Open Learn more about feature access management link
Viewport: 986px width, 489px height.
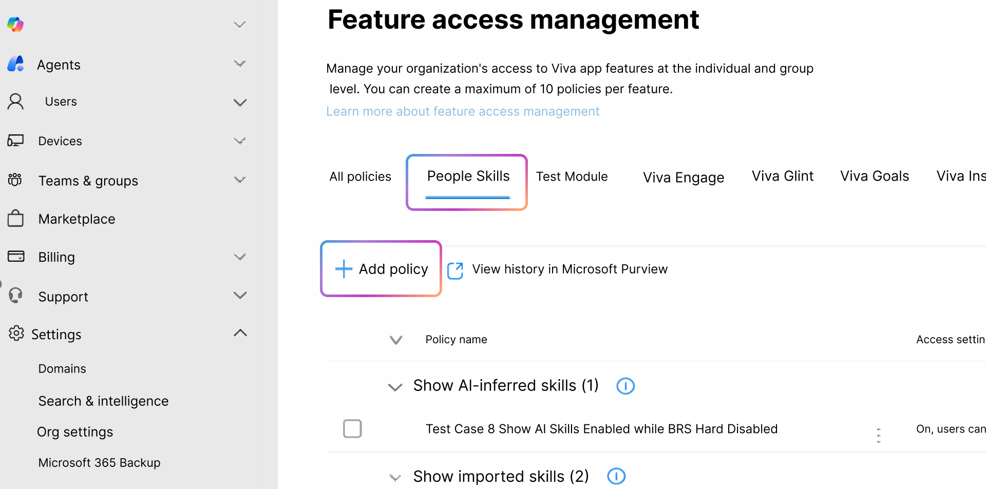point(463,111)
